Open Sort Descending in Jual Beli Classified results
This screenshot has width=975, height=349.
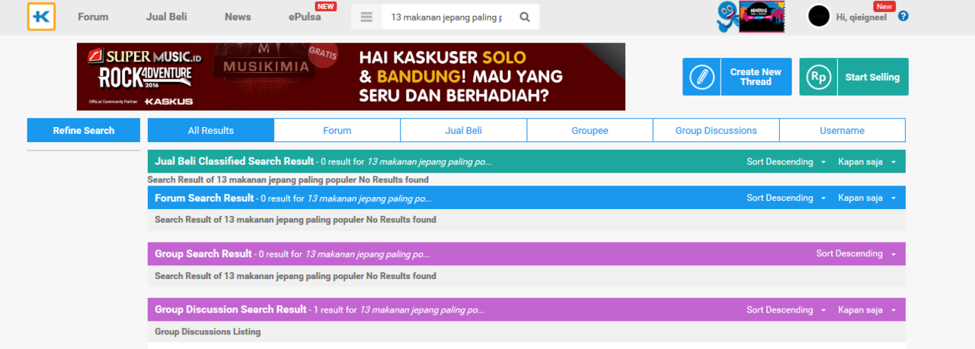click(787, 162)
